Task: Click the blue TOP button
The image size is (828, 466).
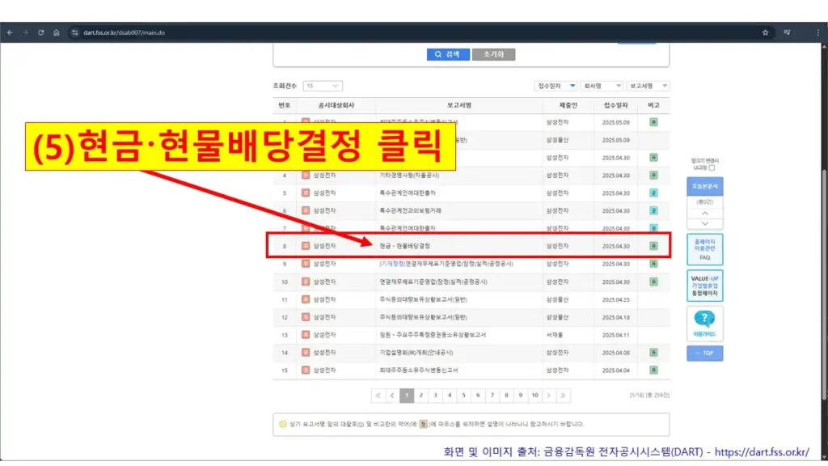Action: [705, 353]
